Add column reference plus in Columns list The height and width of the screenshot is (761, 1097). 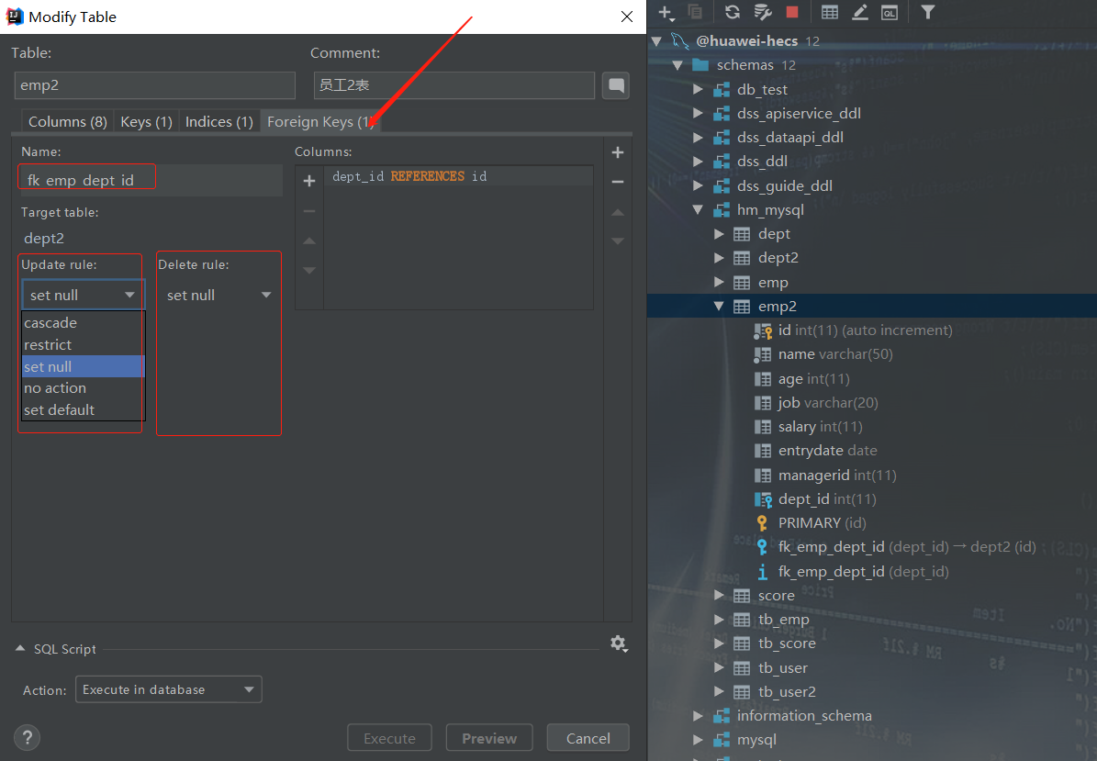309,181
